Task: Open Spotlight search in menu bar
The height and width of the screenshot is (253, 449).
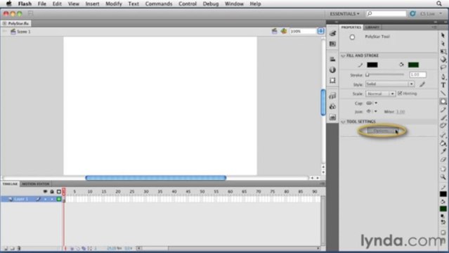Action: [x=439, y=4]
